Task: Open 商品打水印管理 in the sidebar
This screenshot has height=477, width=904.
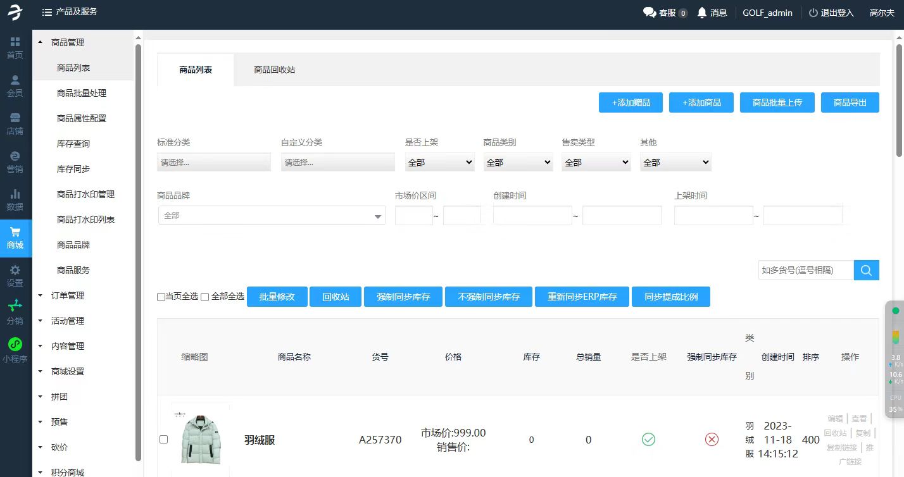Action: [x=85, y=194]
